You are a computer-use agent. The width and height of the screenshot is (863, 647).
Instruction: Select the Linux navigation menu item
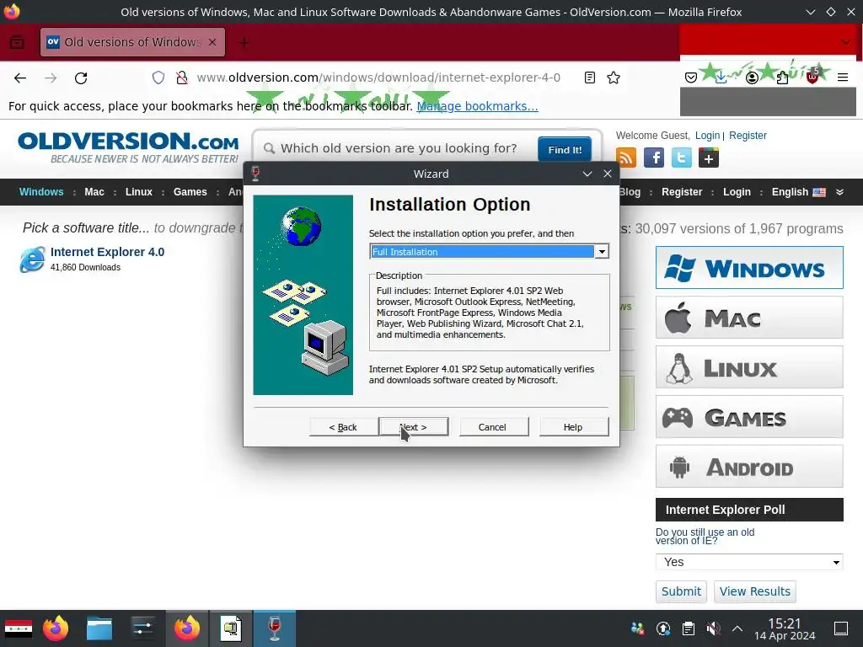(139, 192)
